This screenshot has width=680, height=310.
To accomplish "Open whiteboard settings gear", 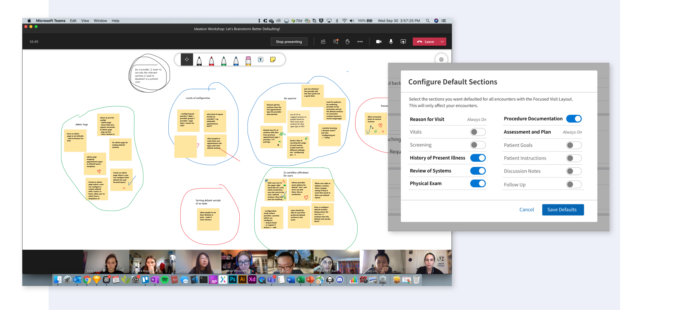I will [x=441, y=59].
